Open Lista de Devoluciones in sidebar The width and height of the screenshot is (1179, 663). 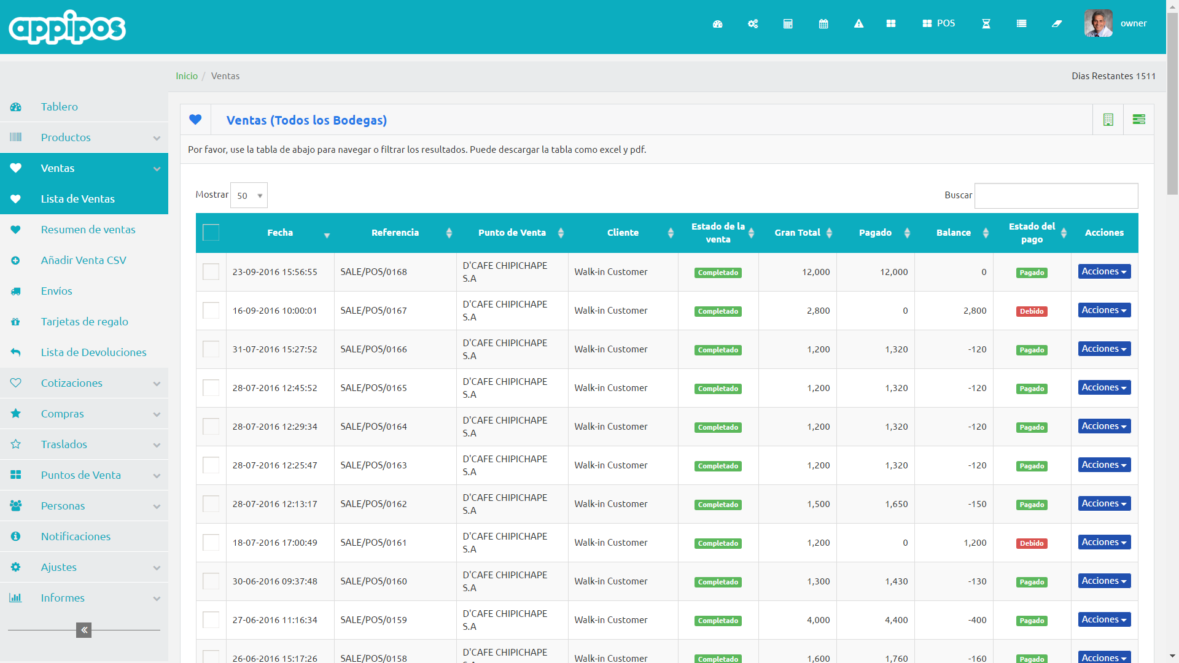93,352
